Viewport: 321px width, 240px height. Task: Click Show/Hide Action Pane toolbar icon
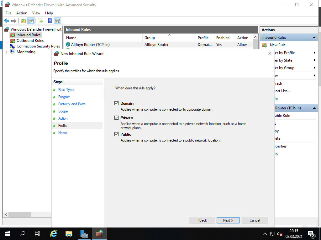[57, 21]
